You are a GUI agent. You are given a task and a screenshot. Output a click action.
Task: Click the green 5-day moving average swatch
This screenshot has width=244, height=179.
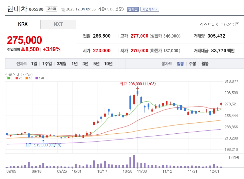(8, 78)
